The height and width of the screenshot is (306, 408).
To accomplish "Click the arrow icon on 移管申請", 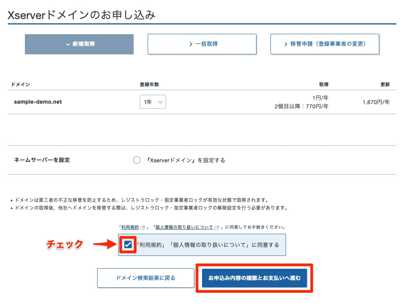I will point(286,44).
